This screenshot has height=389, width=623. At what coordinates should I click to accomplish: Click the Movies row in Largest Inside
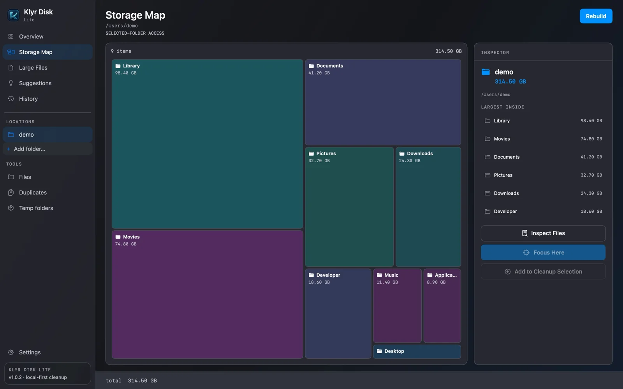543,139
